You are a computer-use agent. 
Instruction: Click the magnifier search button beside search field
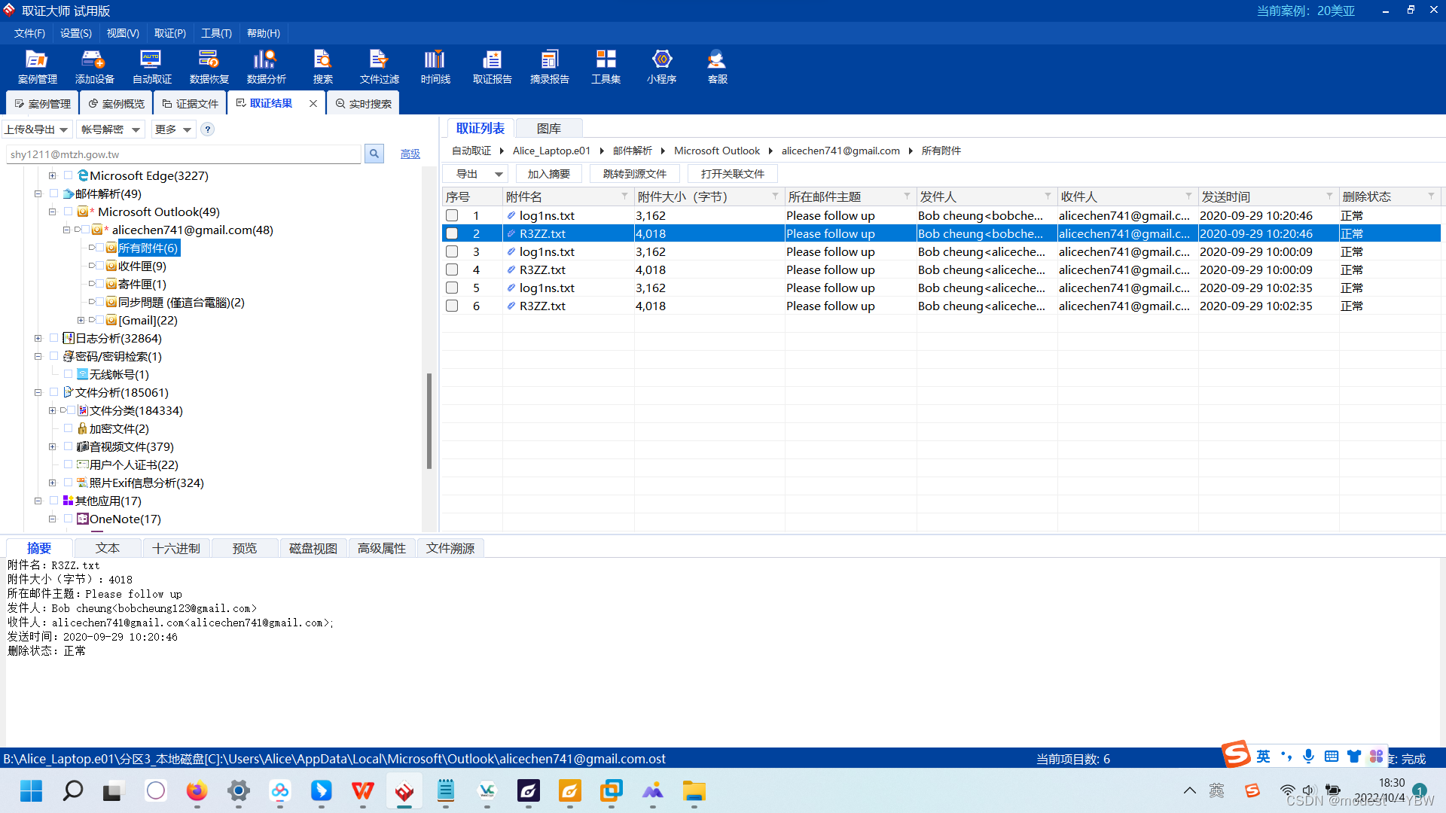374,154
